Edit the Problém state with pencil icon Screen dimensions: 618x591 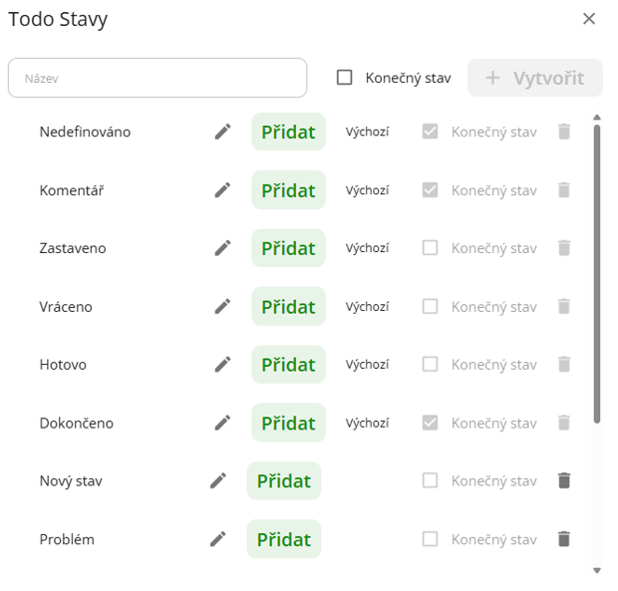[218, 539]
